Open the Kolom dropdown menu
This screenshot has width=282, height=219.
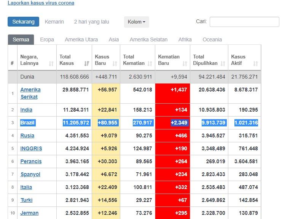(136, 22)
